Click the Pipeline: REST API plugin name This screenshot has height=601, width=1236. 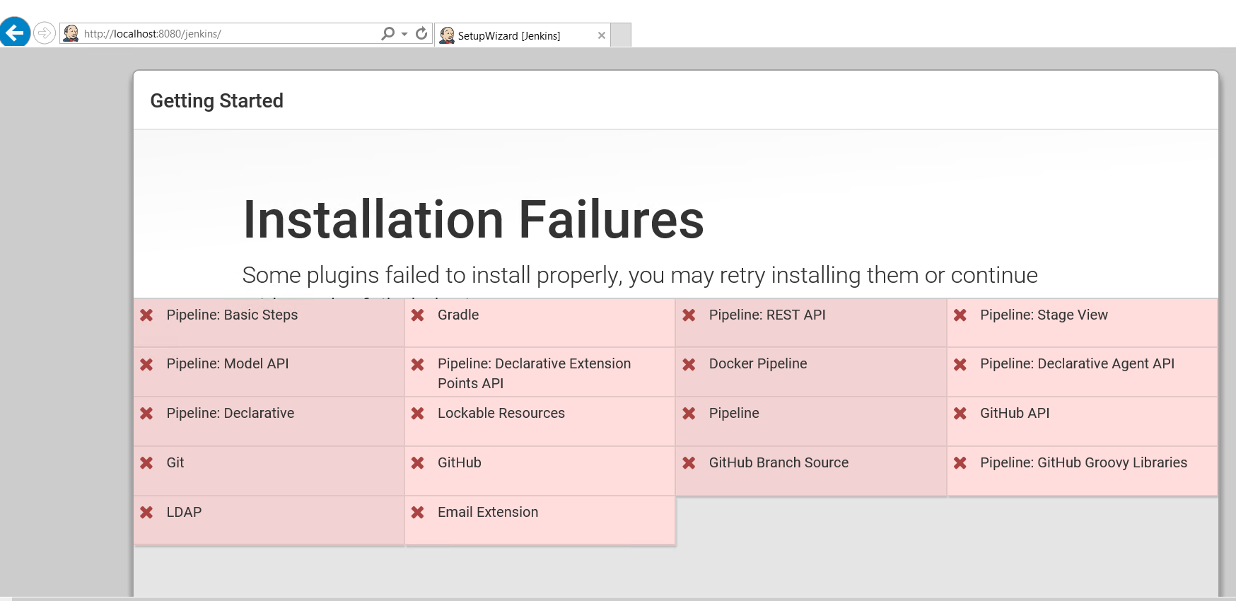coord(767,315)
